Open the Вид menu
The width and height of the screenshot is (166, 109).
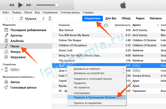[x=37, y=12]
